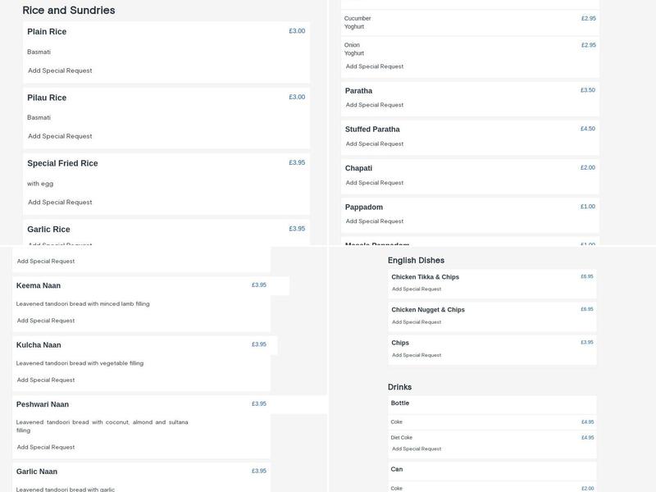Click the Chips £3.95 price
Screen dimensions: 656x492
(586, 342)
